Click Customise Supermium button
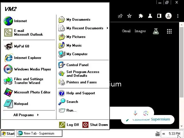The width and height of the screenshot is (184, 138). point(148,120)
